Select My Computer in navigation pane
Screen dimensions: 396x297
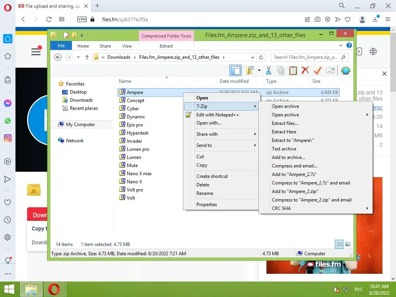point(80,125)
